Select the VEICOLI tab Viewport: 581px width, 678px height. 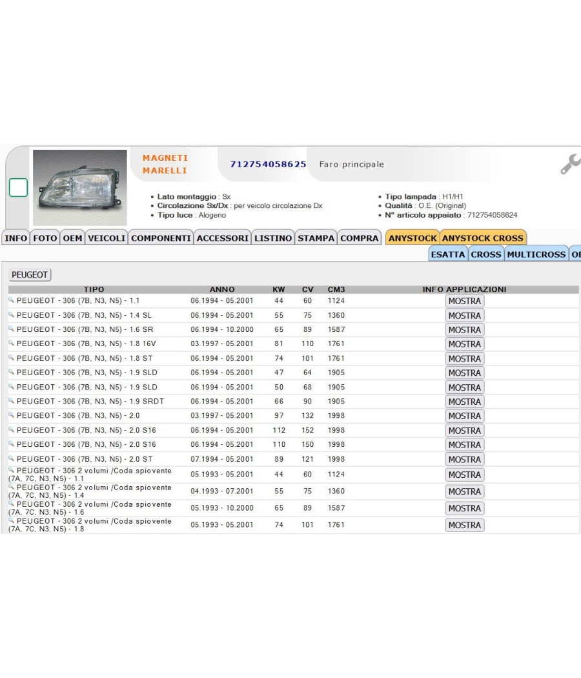pyautogui.click(x=107, y=238)
